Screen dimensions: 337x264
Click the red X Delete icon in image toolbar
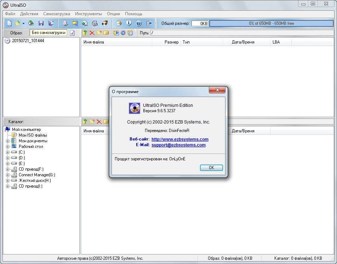(x=92, y=33)
